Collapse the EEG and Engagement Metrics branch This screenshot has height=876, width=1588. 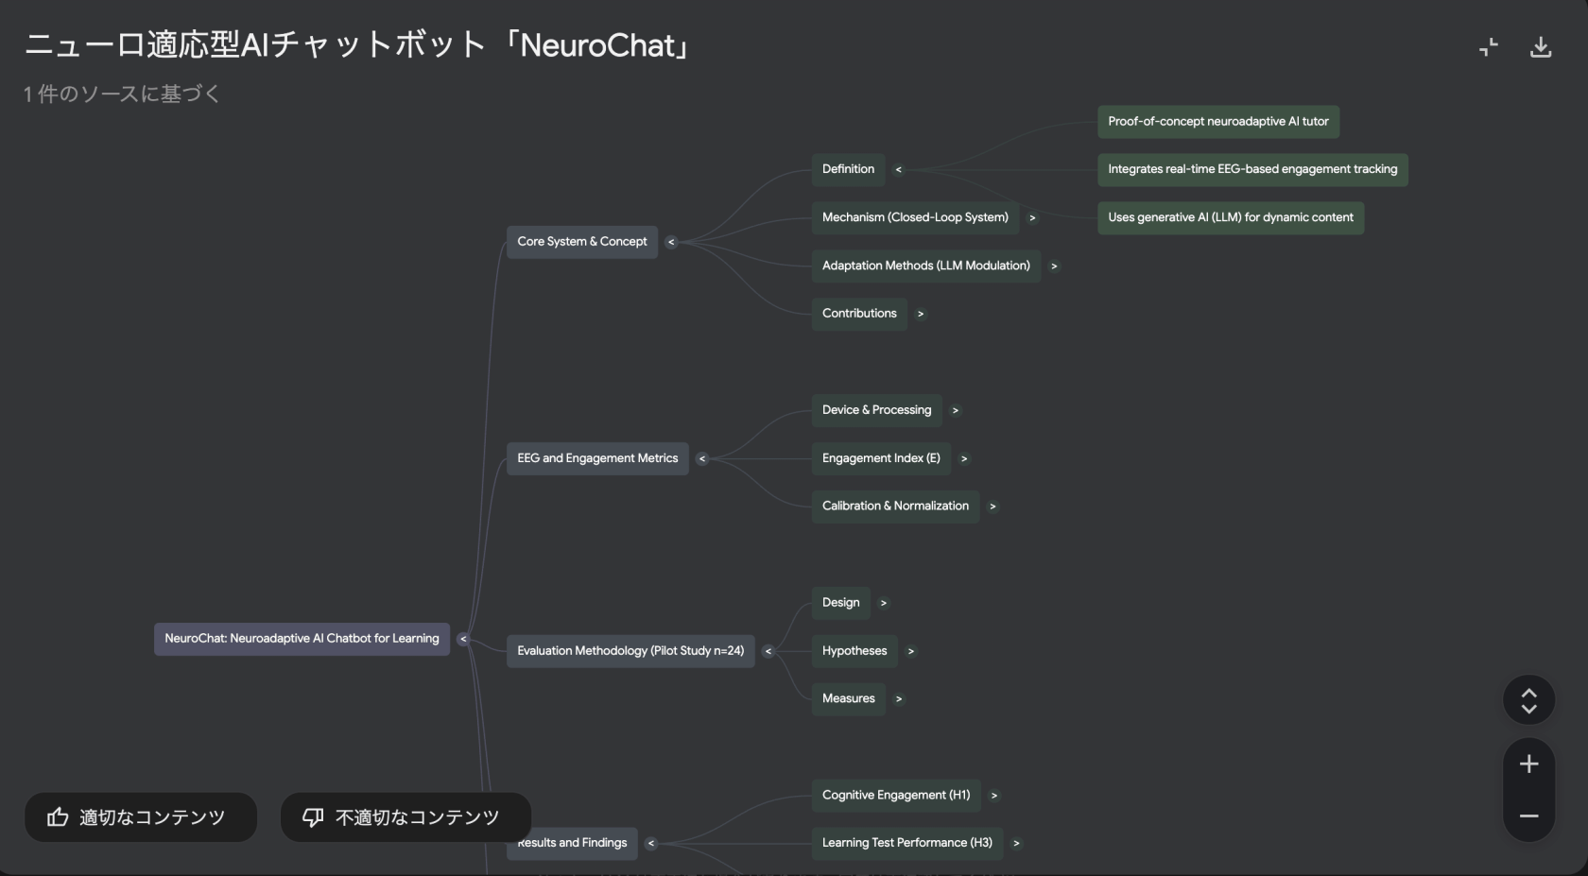click(701, 459)
